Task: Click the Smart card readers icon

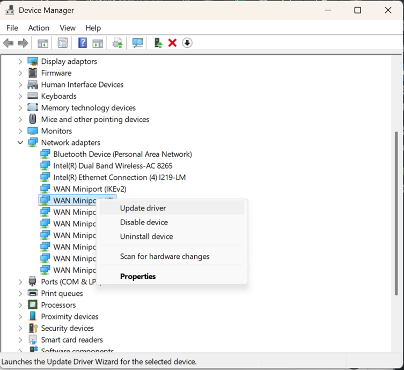Action: (x=33, y=339)
